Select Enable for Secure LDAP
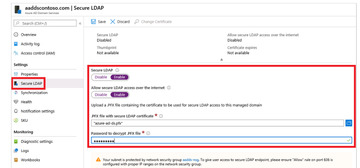 click(119, 77)
